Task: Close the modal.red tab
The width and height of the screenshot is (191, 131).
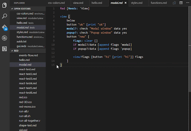Action: point(125,3)
